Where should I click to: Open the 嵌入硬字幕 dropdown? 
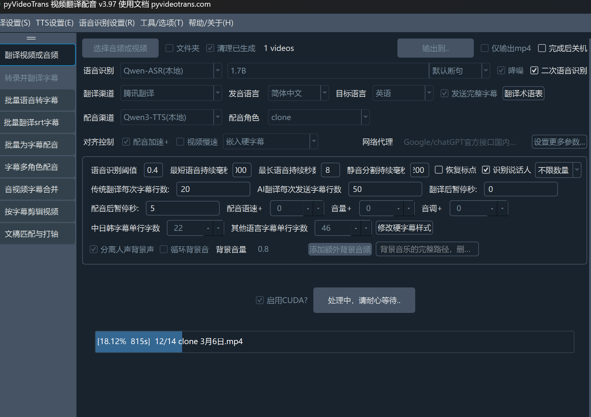coord(314,141)
